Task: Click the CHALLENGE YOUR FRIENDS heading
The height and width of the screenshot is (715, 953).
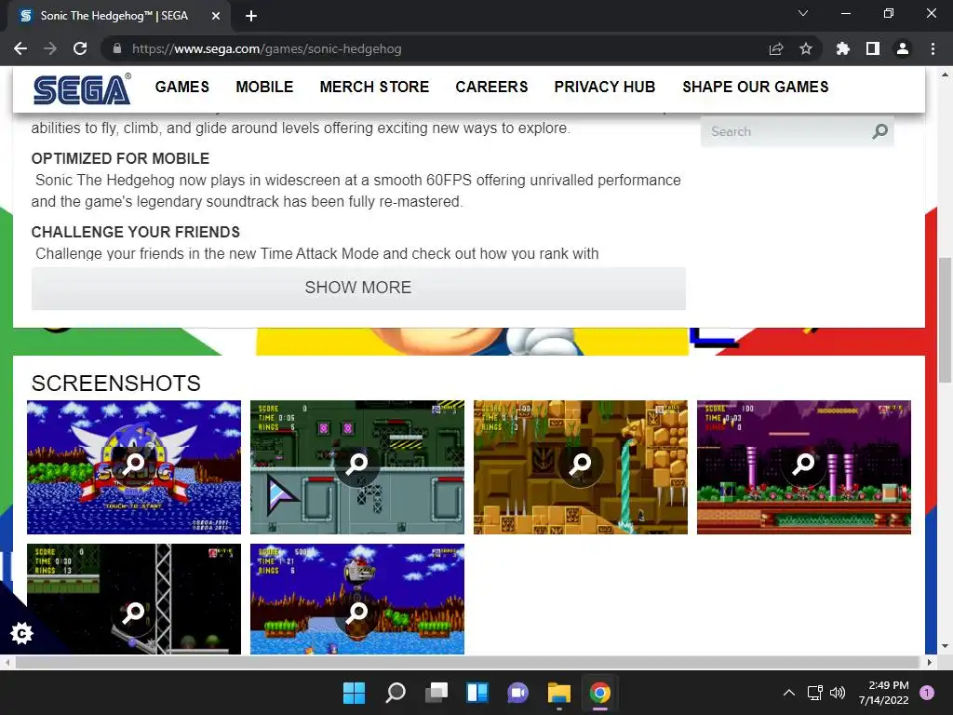Action: 136,232
